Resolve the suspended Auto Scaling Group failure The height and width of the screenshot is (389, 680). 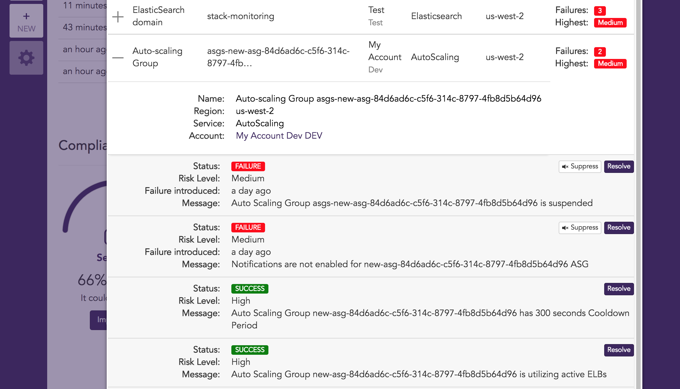[619, 166]
